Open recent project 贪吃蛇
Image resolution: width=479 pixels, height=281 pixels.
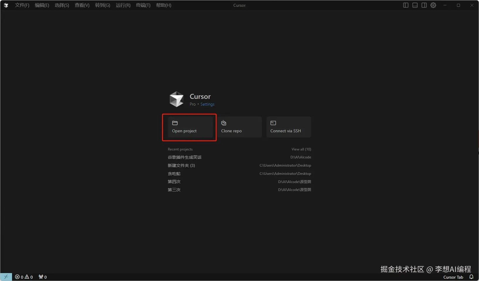239,174
